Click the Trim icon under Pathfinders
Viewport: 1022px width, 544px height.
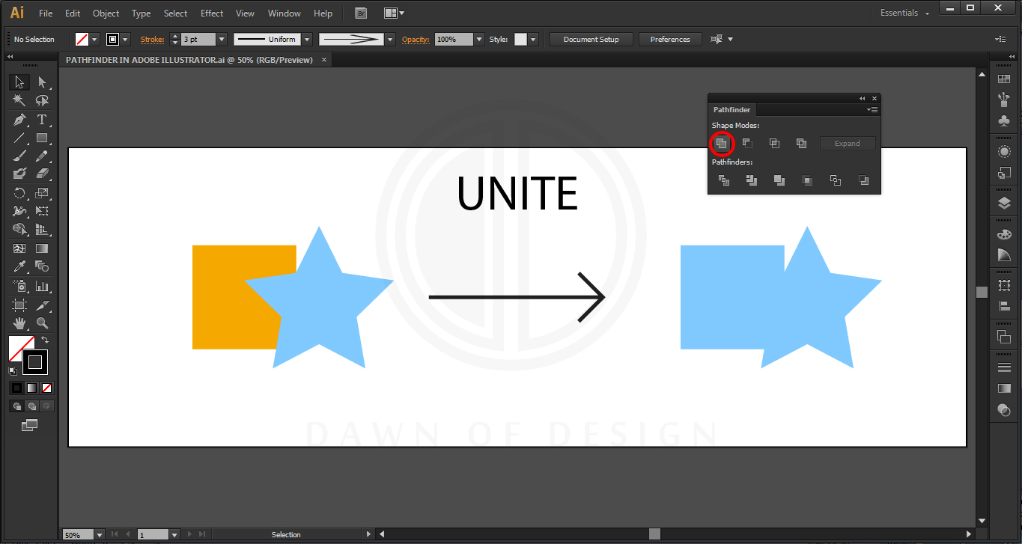(x=751, y=180)
